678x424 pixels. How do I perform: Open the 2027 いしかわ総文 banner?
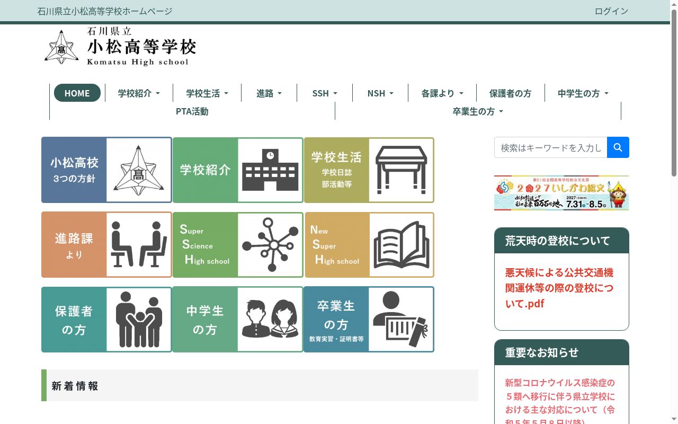[561, 193]
